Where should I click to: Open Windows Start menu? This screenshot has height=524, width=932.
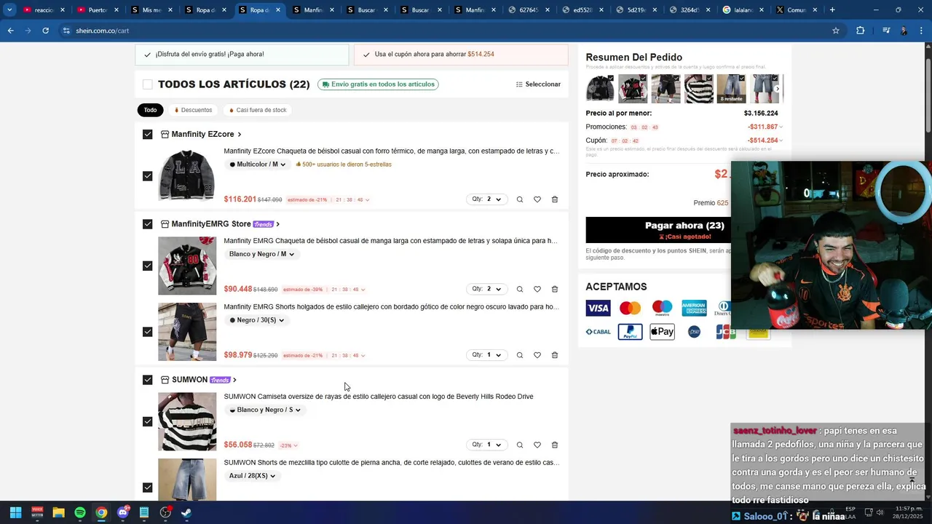click(15, 512)
